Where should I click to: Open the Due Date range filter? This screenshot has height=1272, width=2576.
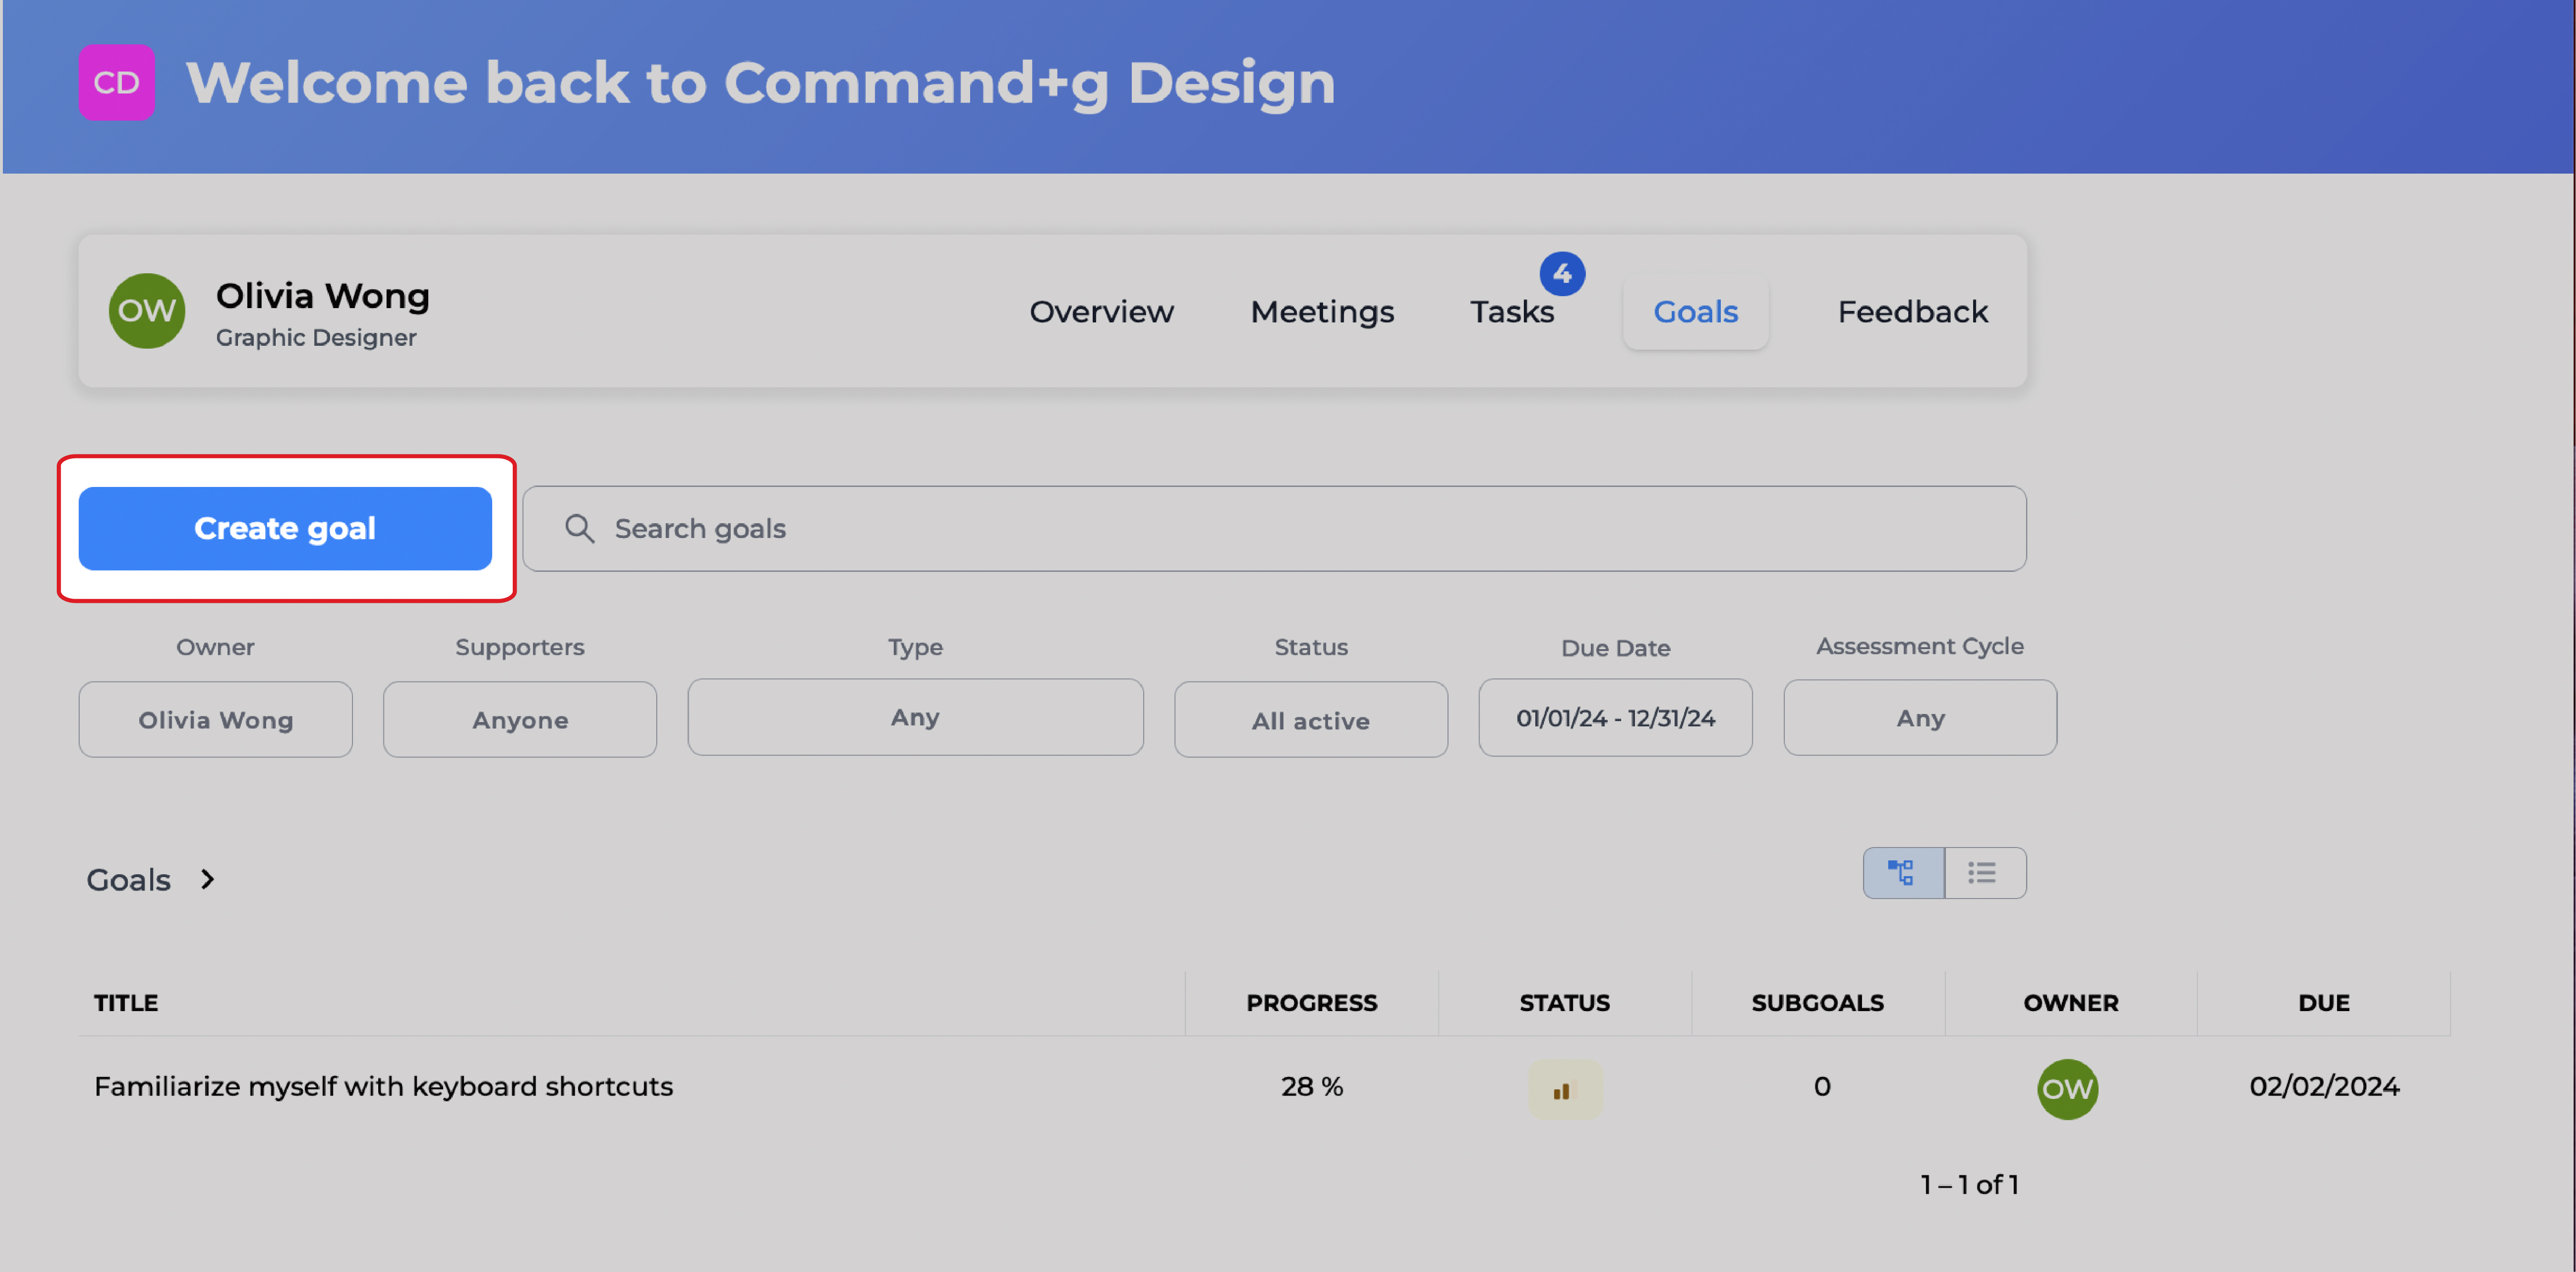click(1614, 718)
